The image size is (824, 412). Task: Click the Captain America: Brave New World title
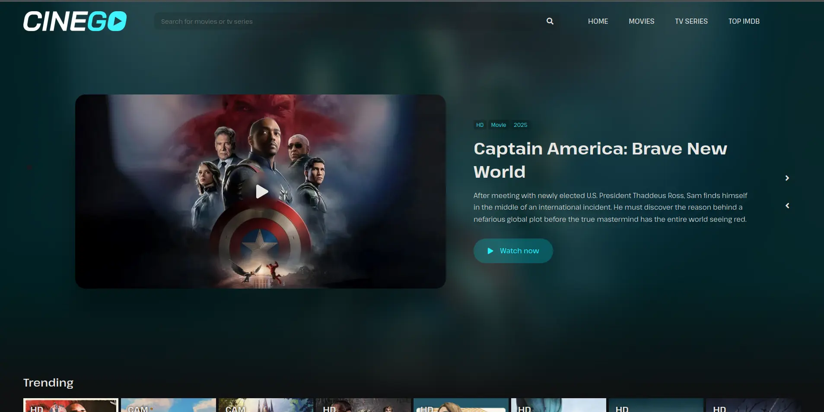click(x=600, y=160)
